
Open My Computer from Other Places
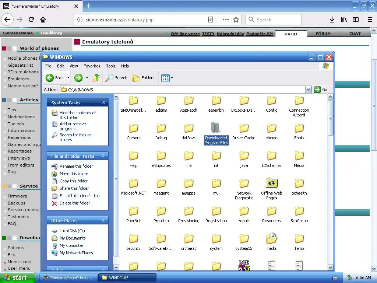coord(71,245)
